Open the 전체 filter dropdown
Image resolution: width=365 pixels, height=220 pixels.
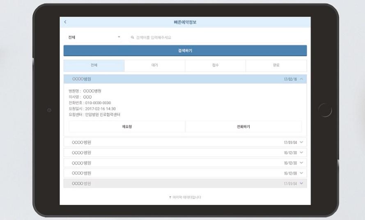(94, 37)
